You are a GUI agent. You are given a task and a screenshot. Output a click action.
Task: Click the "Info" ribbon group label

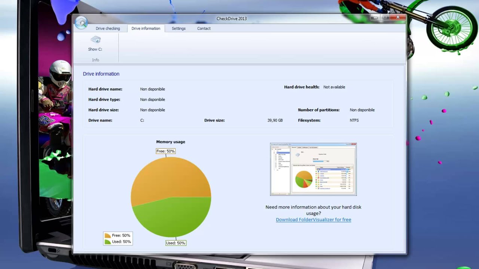click(x=95, y=60)
